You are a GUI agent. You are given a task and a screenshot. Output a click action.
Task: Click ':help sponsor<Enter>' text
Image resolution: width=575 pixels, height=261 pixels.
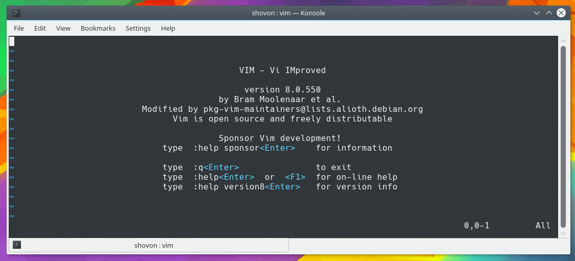(244, 148)
